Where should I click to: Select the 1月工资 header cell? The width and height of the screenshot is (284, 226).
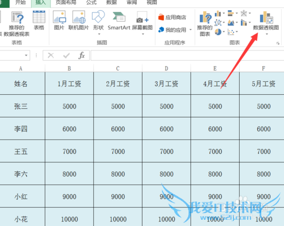pos(69,83)
